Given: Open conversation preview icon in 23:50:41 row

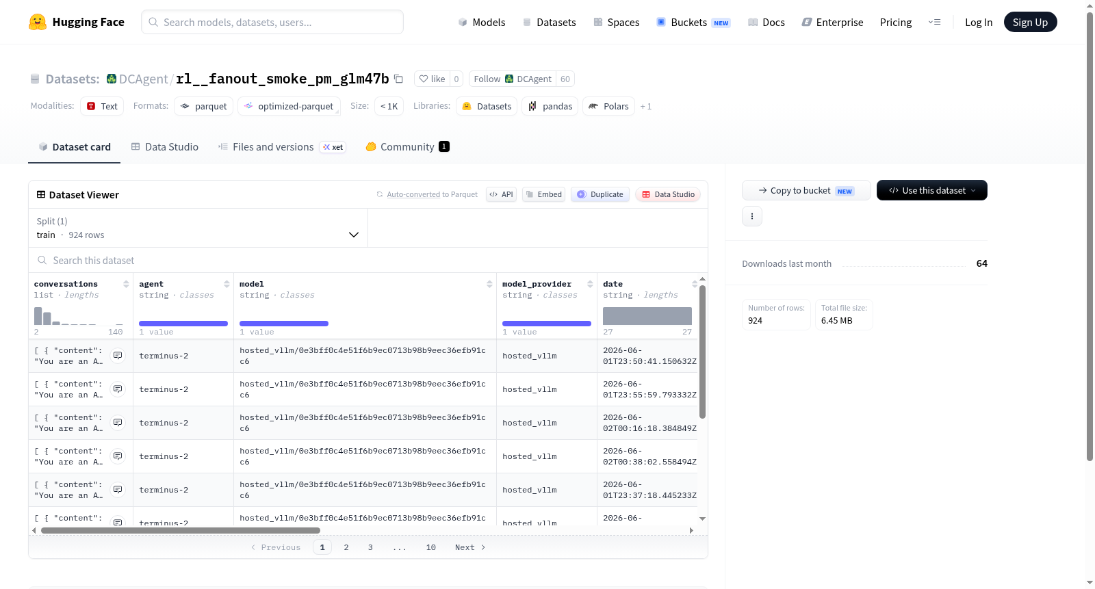Looking at the screenshot, I should (118, 356).
